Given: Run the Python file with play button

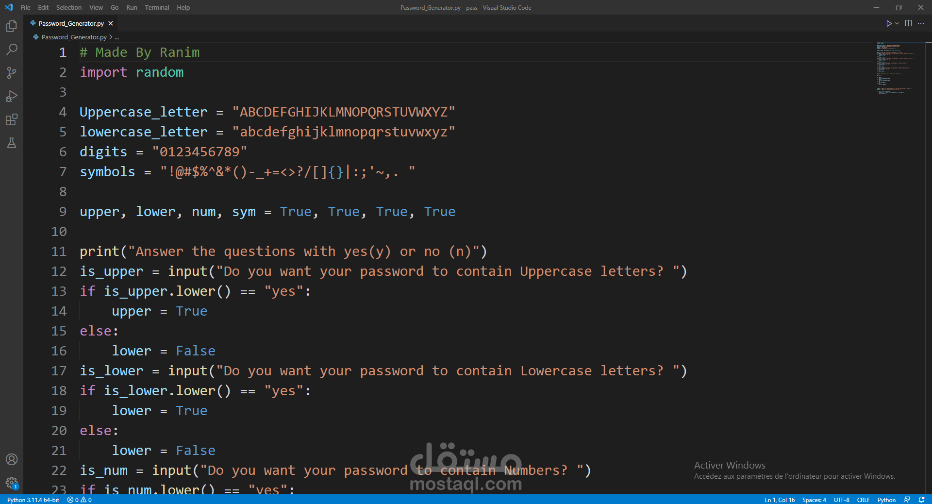Looking at the screenshot, I should [888, 23].
